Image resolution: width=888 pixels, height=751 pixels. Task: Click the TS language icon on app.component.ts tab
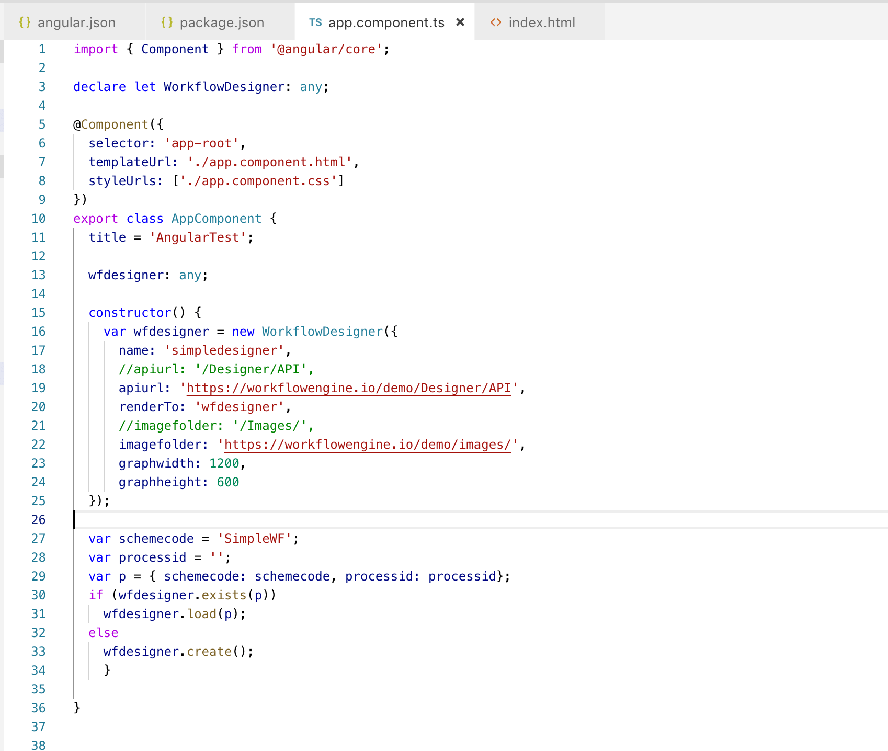pyautogui.click(x=315, y=22)
